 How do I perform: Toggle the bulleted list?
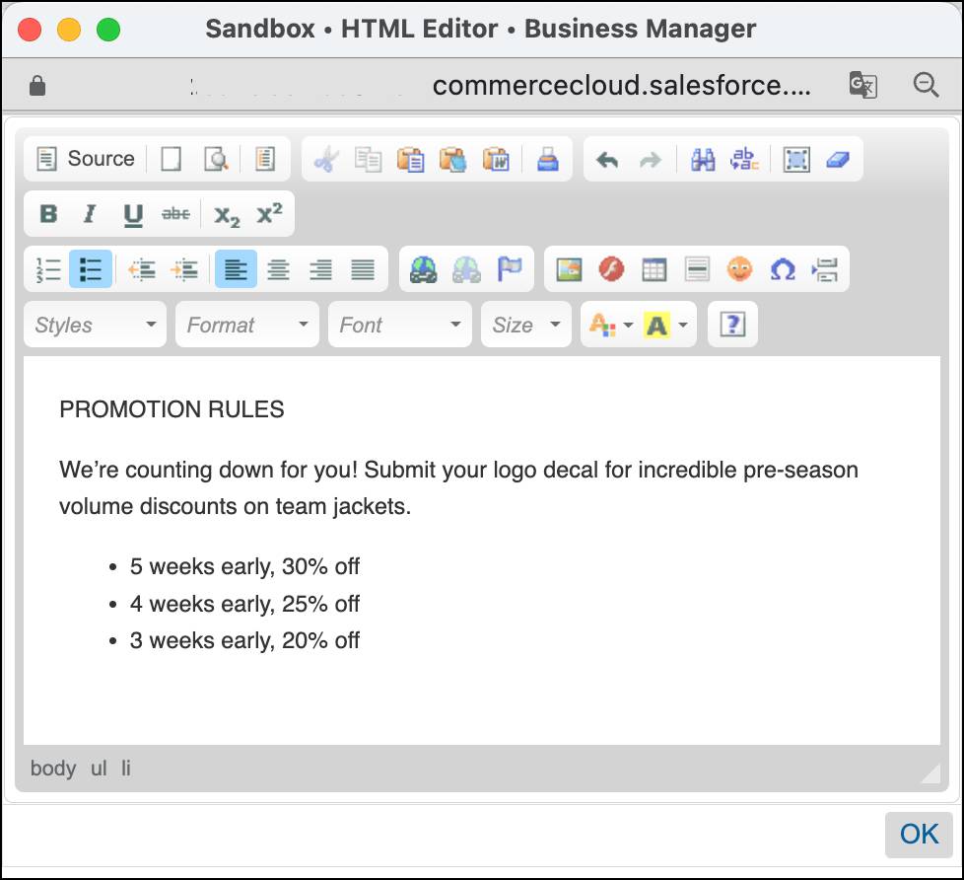pyautogui.click(x=91, y=269)
